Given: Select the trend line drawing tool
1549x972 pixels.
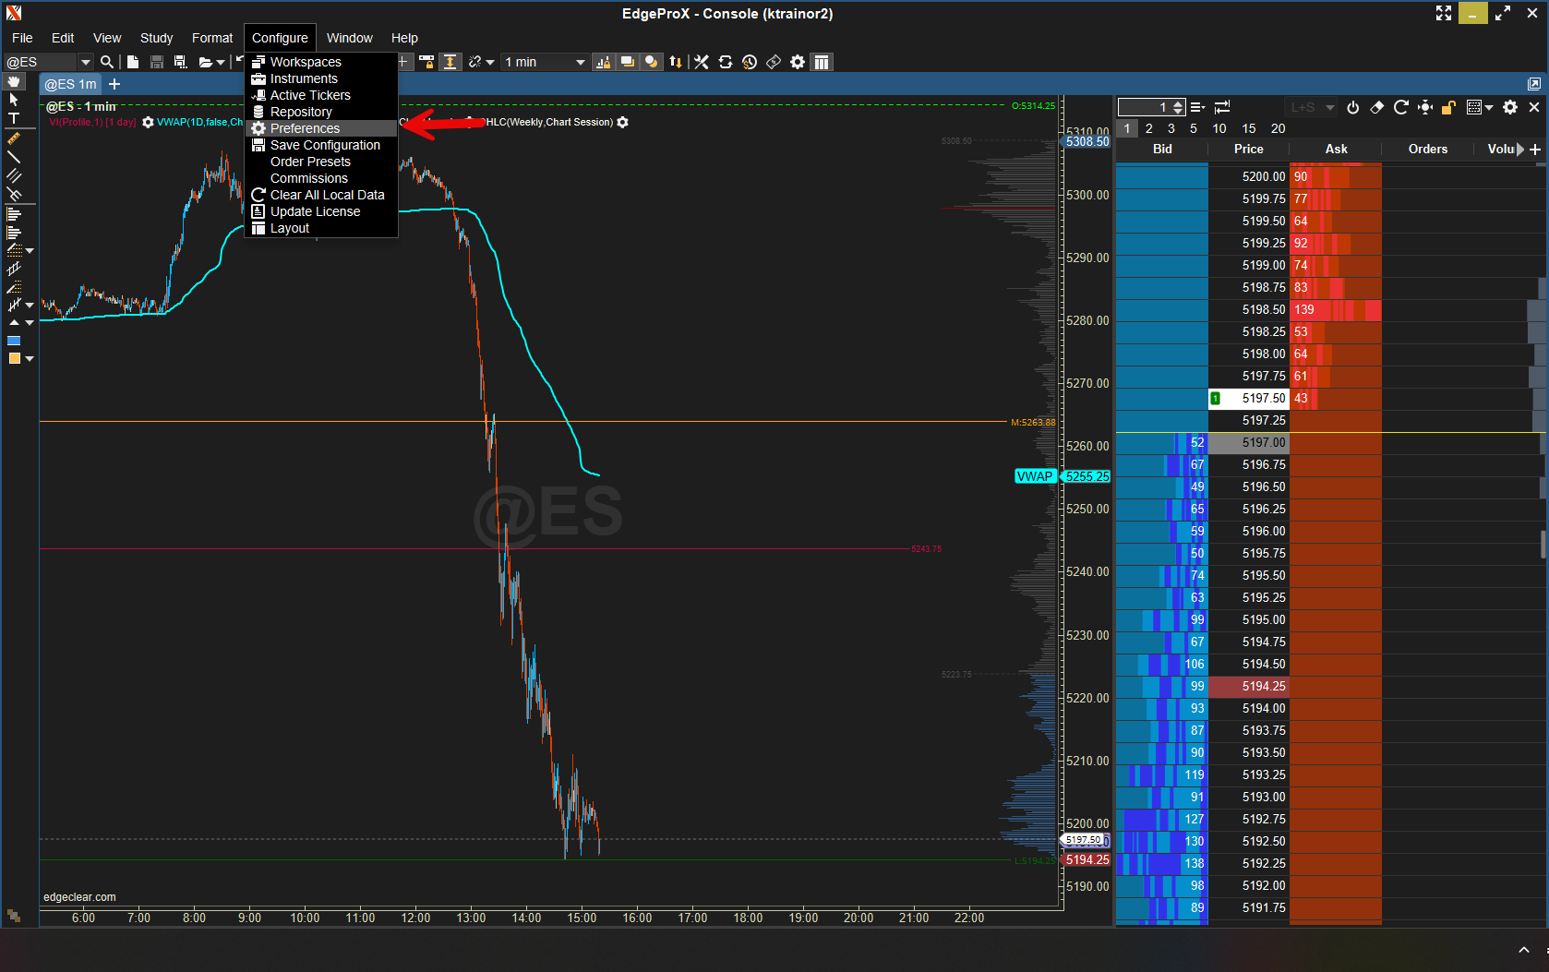Looking at the screenshot, I should 14,157.
